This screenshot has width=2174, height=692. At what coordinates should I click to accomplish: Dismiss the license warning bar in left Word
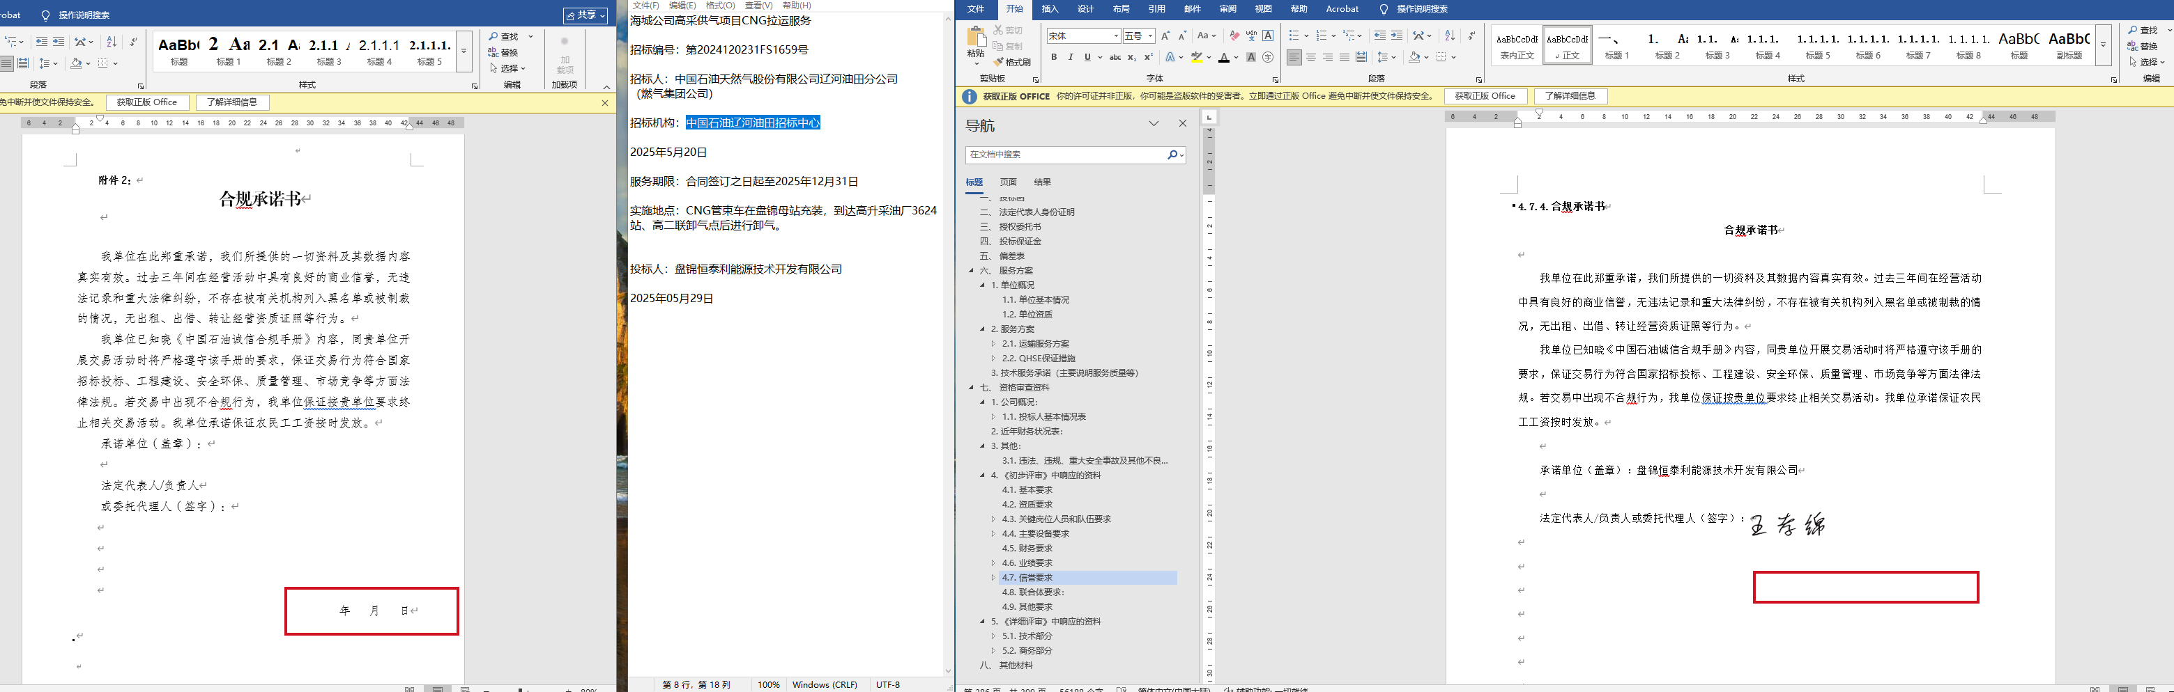click(x=604, y=103)
